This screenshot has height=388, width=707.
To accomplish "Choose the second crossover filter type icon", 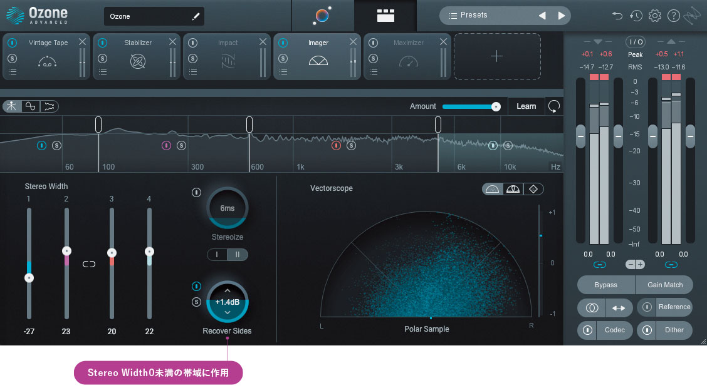I will (x=30, y=106).
